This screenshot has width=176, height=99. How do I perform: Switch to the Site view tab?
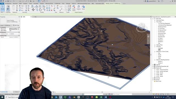(x=35, y=17)
